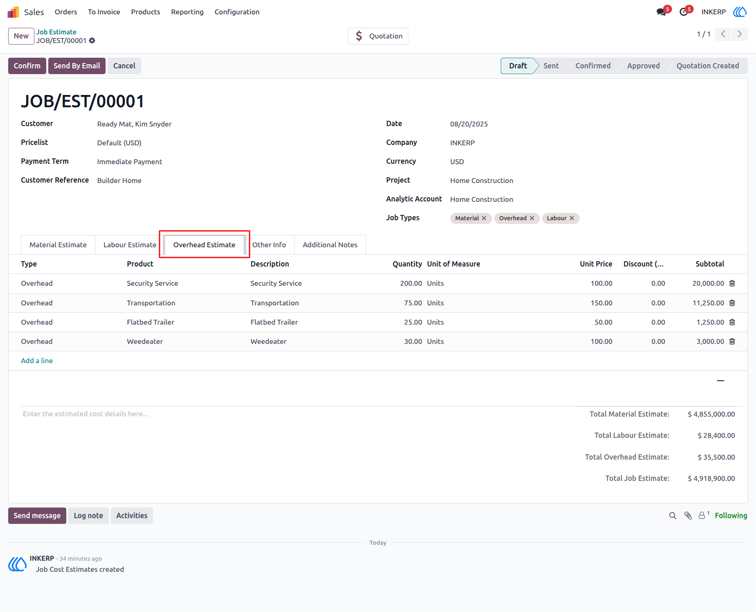
Task: Delete the Weedeater overhead line
Action: [732, 341]
